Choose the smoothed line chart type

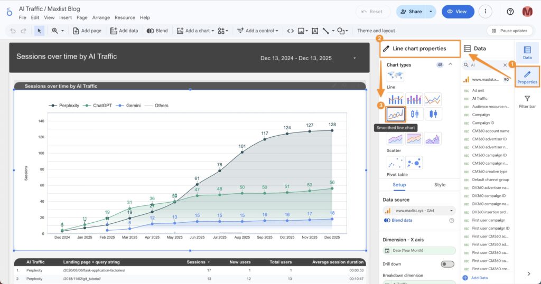point(395,114)
